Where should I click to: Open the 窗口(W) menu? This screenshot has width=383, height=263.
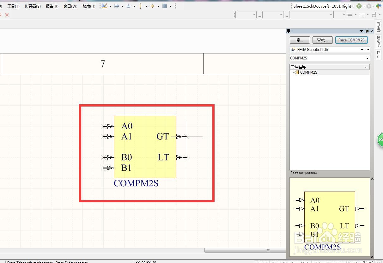pyautogui.click(x=70, y=6)
